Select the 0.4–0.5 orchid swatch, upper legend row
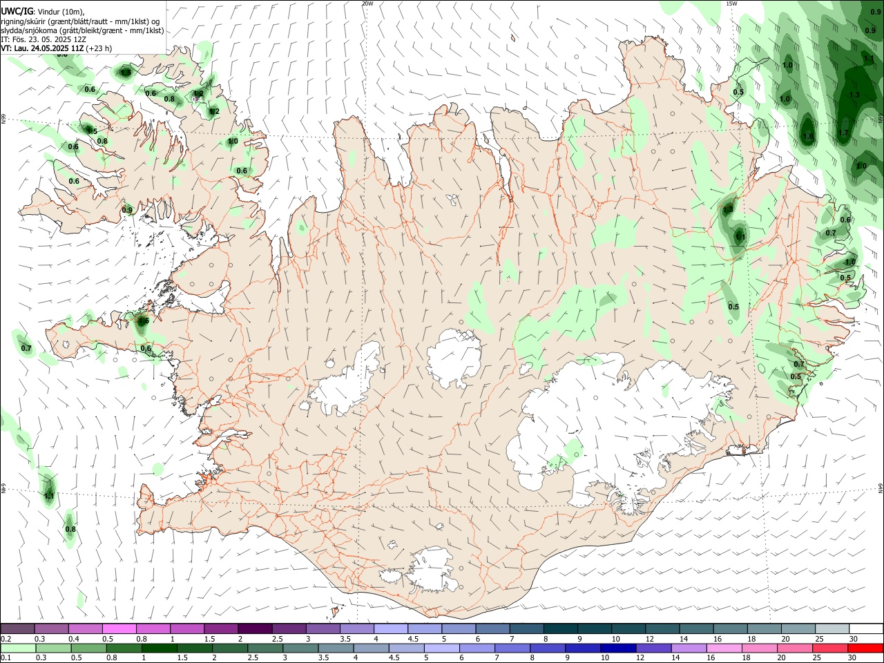Viewport: 884px width, 663px height. 85,628
